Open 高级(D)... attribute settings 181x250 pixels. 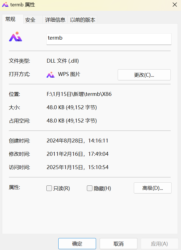[x=153, y=188]
